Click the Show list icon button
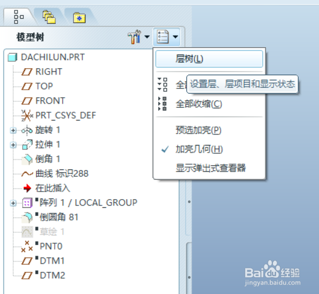The height and width of the screenshot is (294, 319). pos(163,37)
